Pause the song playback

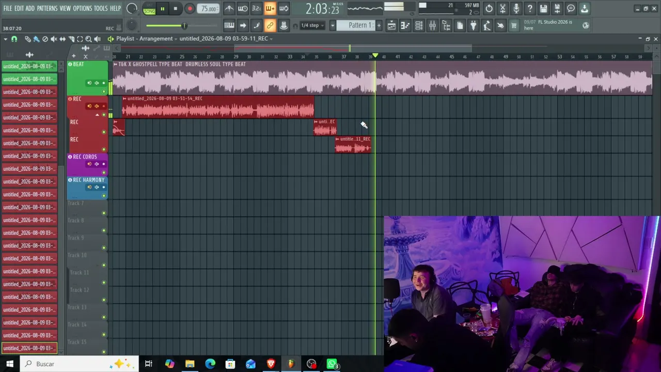tap(162, 9)
